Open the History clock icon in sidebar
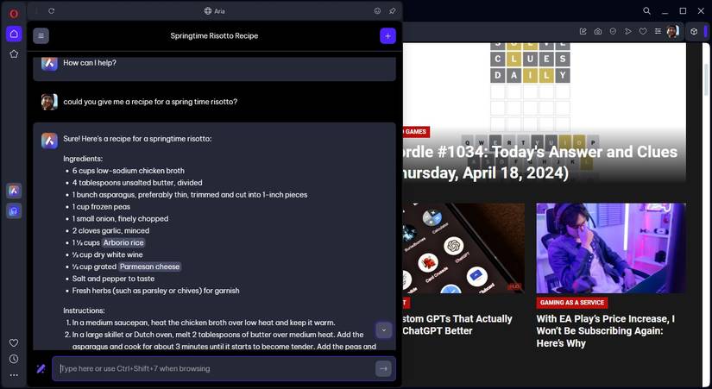This screenshot has width=712, height=389. click(x=14, y=359)
